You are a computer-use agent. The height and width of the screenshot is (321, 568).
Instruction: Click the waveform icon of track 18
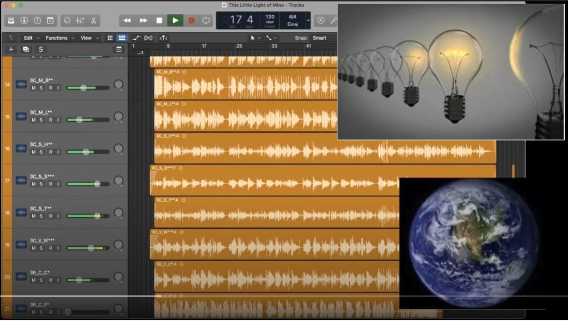[21, 213]
